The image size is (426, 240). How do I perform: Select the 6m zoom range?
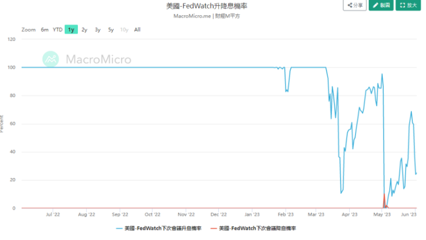coord(44,30)
